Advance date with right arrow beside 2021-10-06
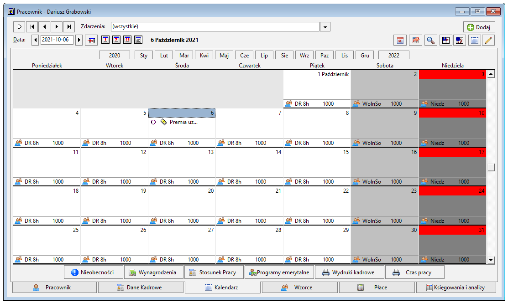 click(x=79, y=40)
